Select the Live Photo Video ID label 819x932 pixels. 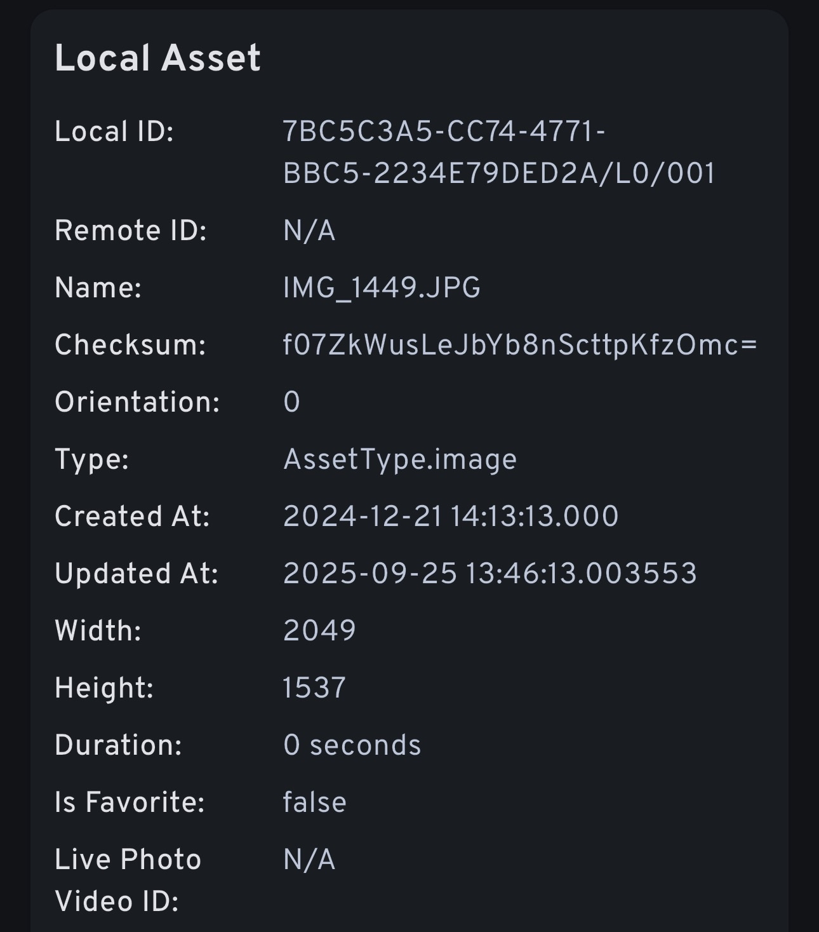[128, 881]
